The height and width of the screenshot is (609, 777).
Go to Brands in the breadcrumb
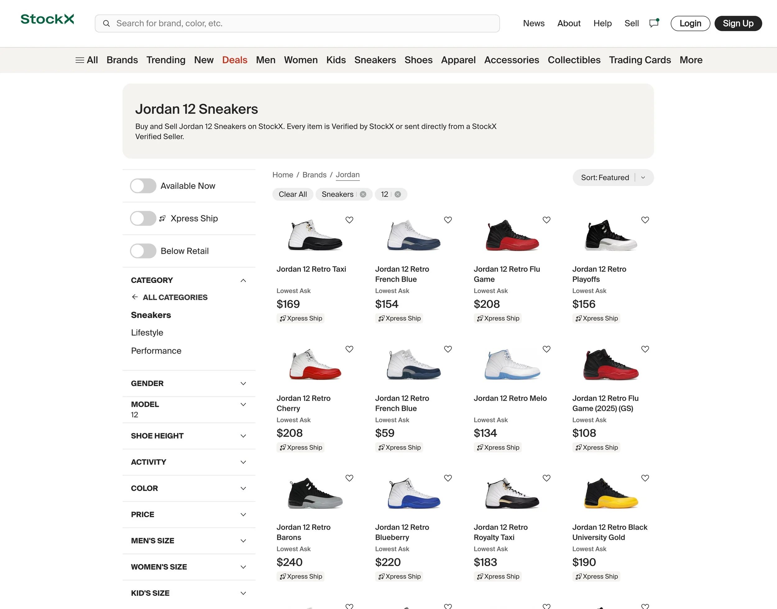click(x=314, y=175)
